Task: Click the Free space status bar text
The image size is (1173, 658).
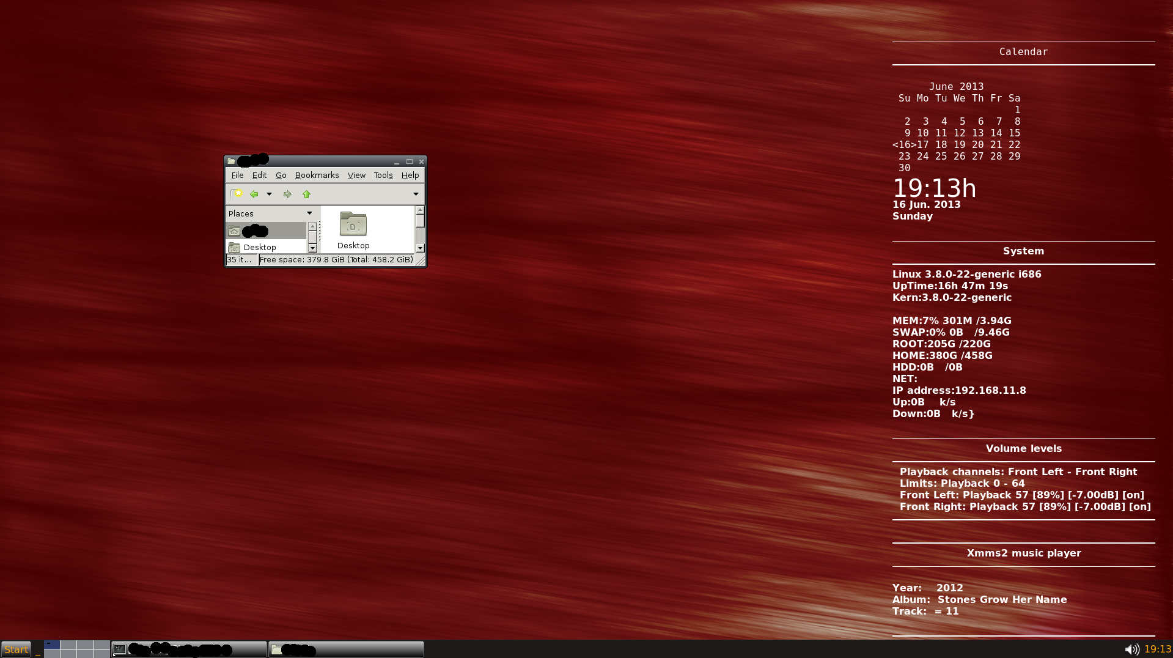Action: click(x=336, y=260)
